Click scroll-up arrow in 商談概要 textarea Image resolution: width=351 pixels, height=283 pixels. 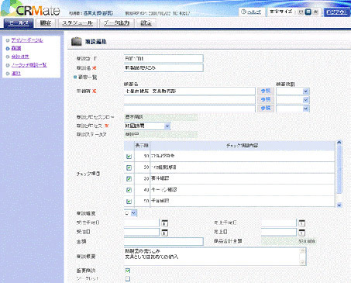(x=302, y=250)
